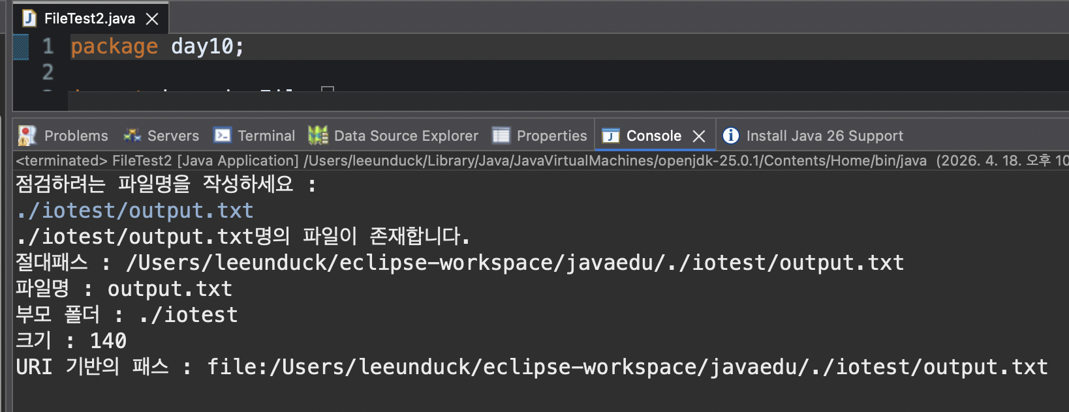Close the Console view tab

[699, 136]
